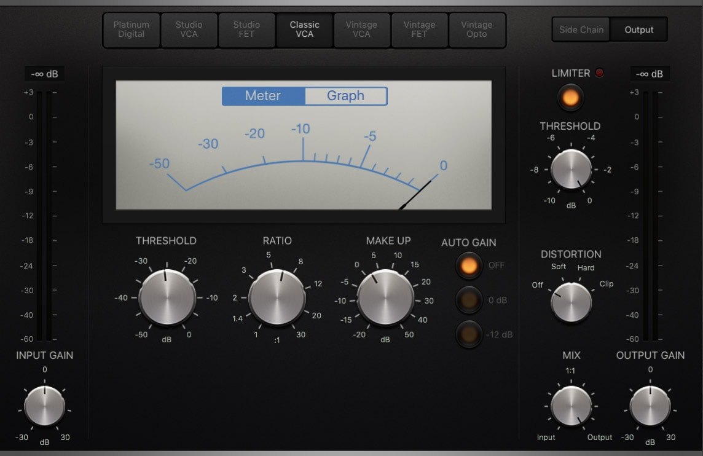
Task: Click the input level -∞ dB readout
Action: 44,74
